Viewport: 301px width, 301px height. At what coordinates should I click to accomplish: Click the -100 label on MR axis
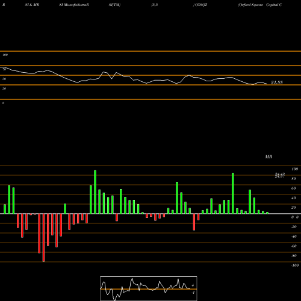point(295,265)
